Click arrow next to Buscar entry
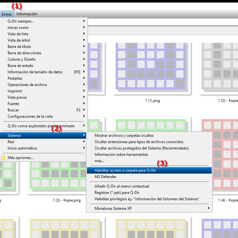Screen dimensions: 238x238 click(x=84, y=110)
